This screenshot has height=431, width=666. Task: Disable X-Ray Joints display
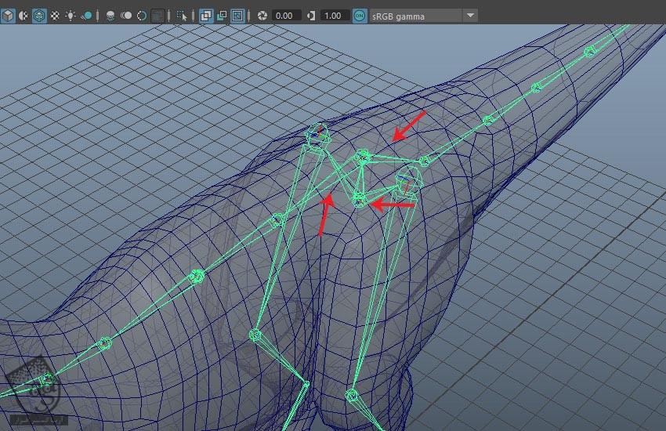pyautogui.click(x=237, y=15)
